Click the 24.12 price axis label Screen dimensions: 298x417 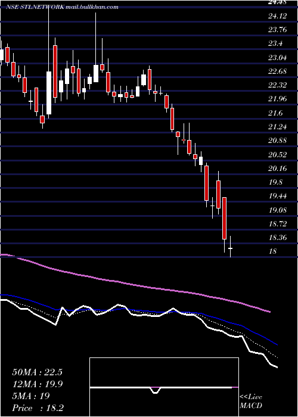coord(277,16)
